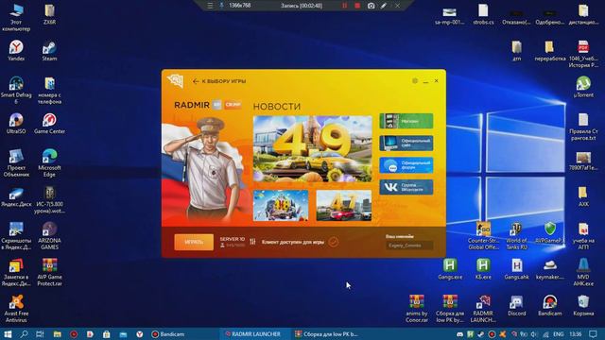This screenshot has height=340, width=605.
Task: Open Этот компьютер desktop icon
Action: tap(16, 18)
